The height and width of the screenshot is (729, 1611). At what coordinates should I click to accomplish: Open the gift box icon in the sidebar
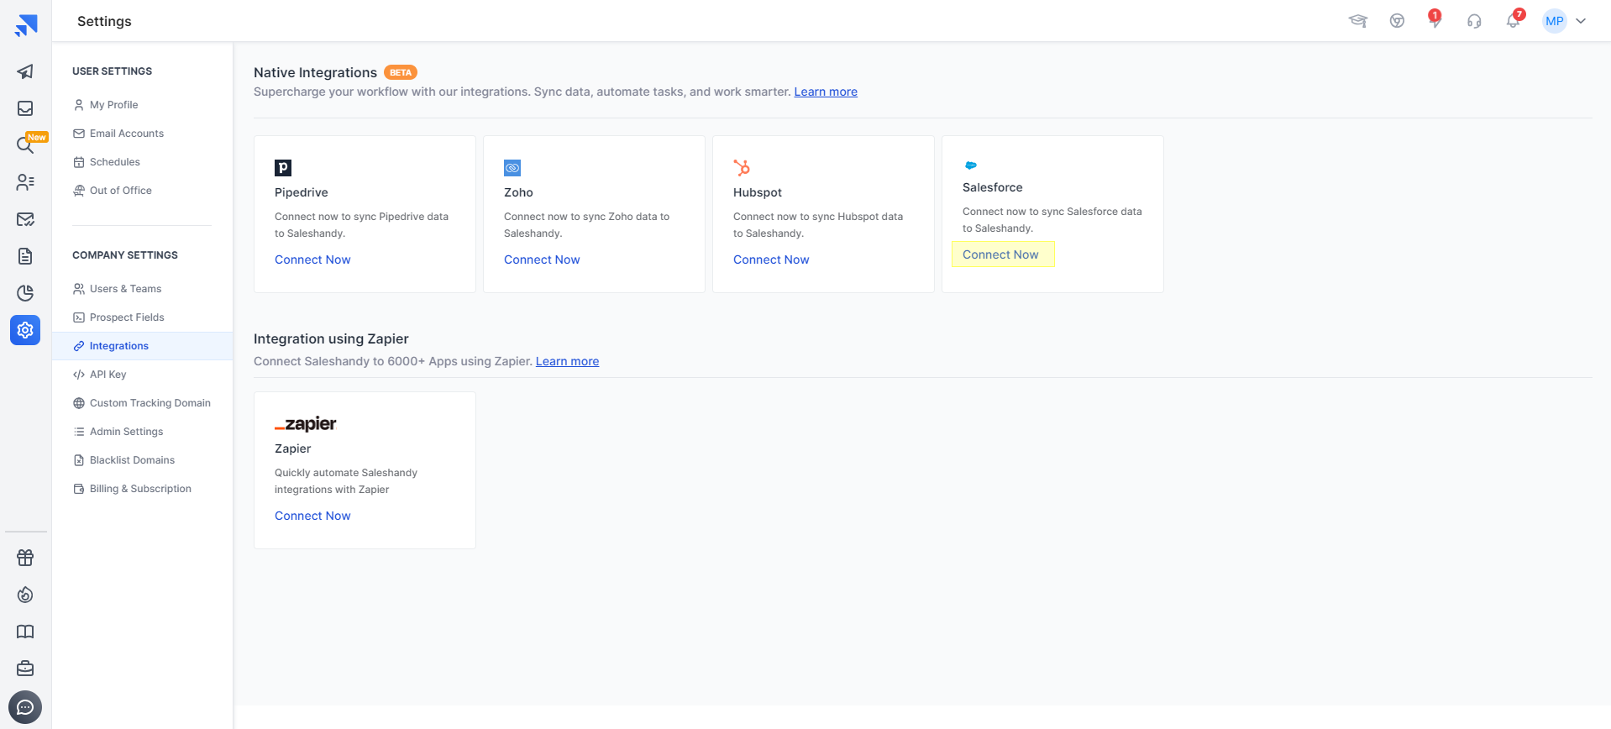click(x=25, y=558)
